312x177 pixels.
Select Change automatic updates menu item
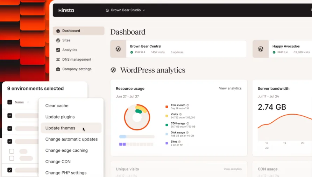point(71,139)
